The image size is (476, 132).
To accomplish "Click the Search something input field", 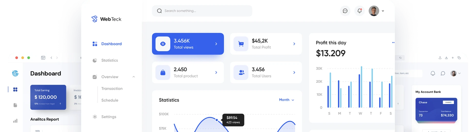I will [x=202, y=11].
